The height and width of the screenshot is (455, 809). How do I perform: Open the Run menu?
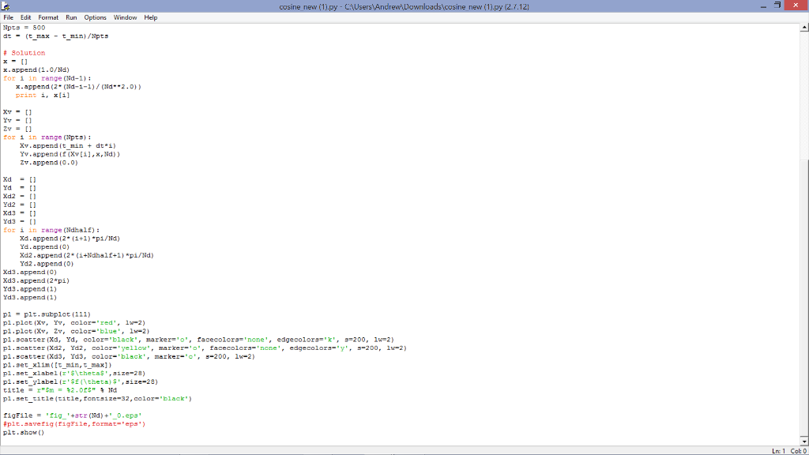(x=70, y=17)
